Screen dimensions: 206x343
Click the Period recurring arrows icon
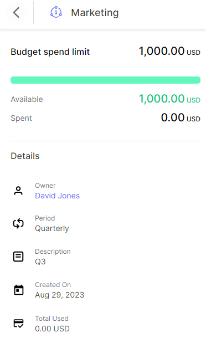click(x=18, y=223)
